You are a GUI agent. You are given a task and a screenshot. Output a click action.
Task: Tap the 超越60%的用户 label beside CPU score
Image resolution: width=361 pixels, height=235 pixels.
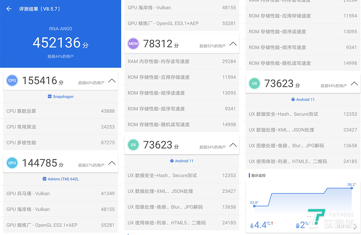click(x=91, y=83)
